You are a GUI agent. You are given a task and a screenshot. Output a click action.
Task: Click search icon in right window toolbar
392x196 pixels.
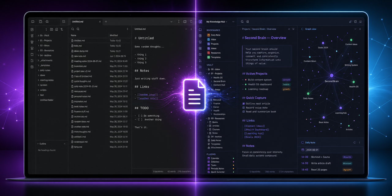click(242, 22)
